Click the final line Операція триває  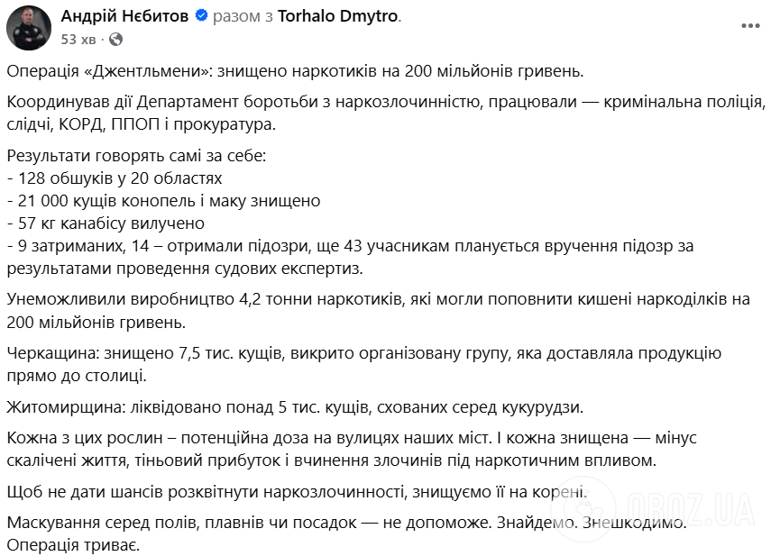point(72,544)
